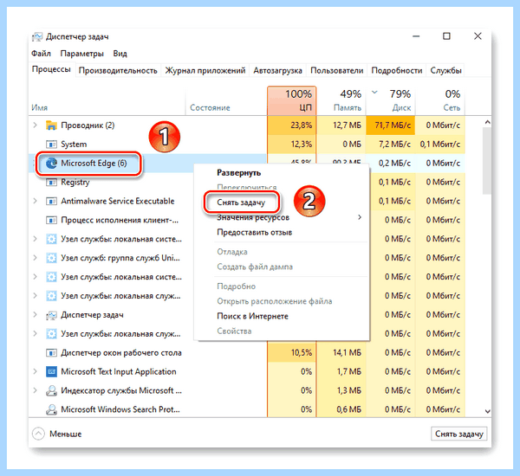Sort by the Сеть column header
The height and width of the screenshot is (476, 520).
[440, 100]
